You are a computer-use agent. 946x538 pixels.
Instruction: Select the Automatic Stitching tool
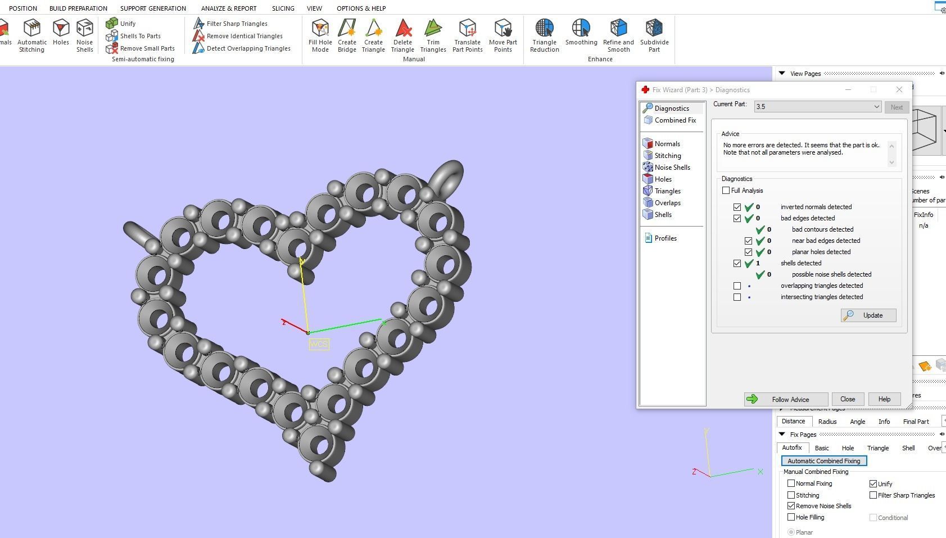[32, 35]
